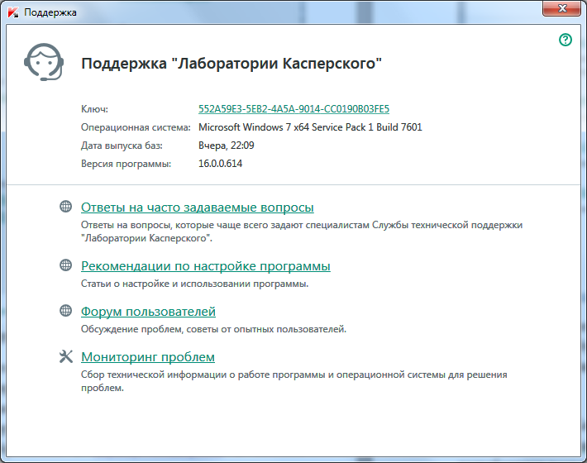This screenshot has height=463, width=587.
Task: Close the Поддержка window
Action: tap(561, 8)
